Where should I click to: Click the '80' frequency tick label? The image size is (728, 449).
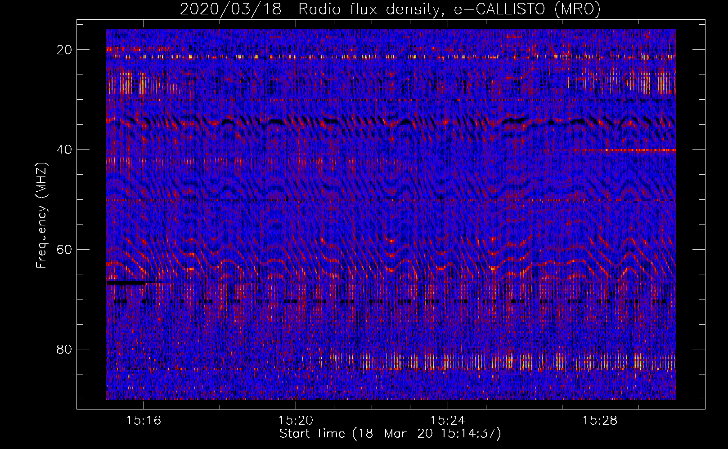pyautogui.click(x=65, y=349)
